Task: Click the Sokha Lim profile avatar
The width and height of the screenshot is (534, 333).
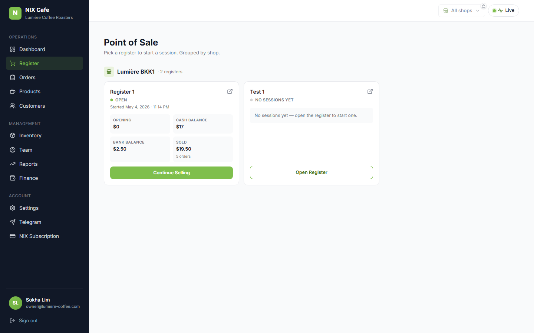Action: pos(16,303)
